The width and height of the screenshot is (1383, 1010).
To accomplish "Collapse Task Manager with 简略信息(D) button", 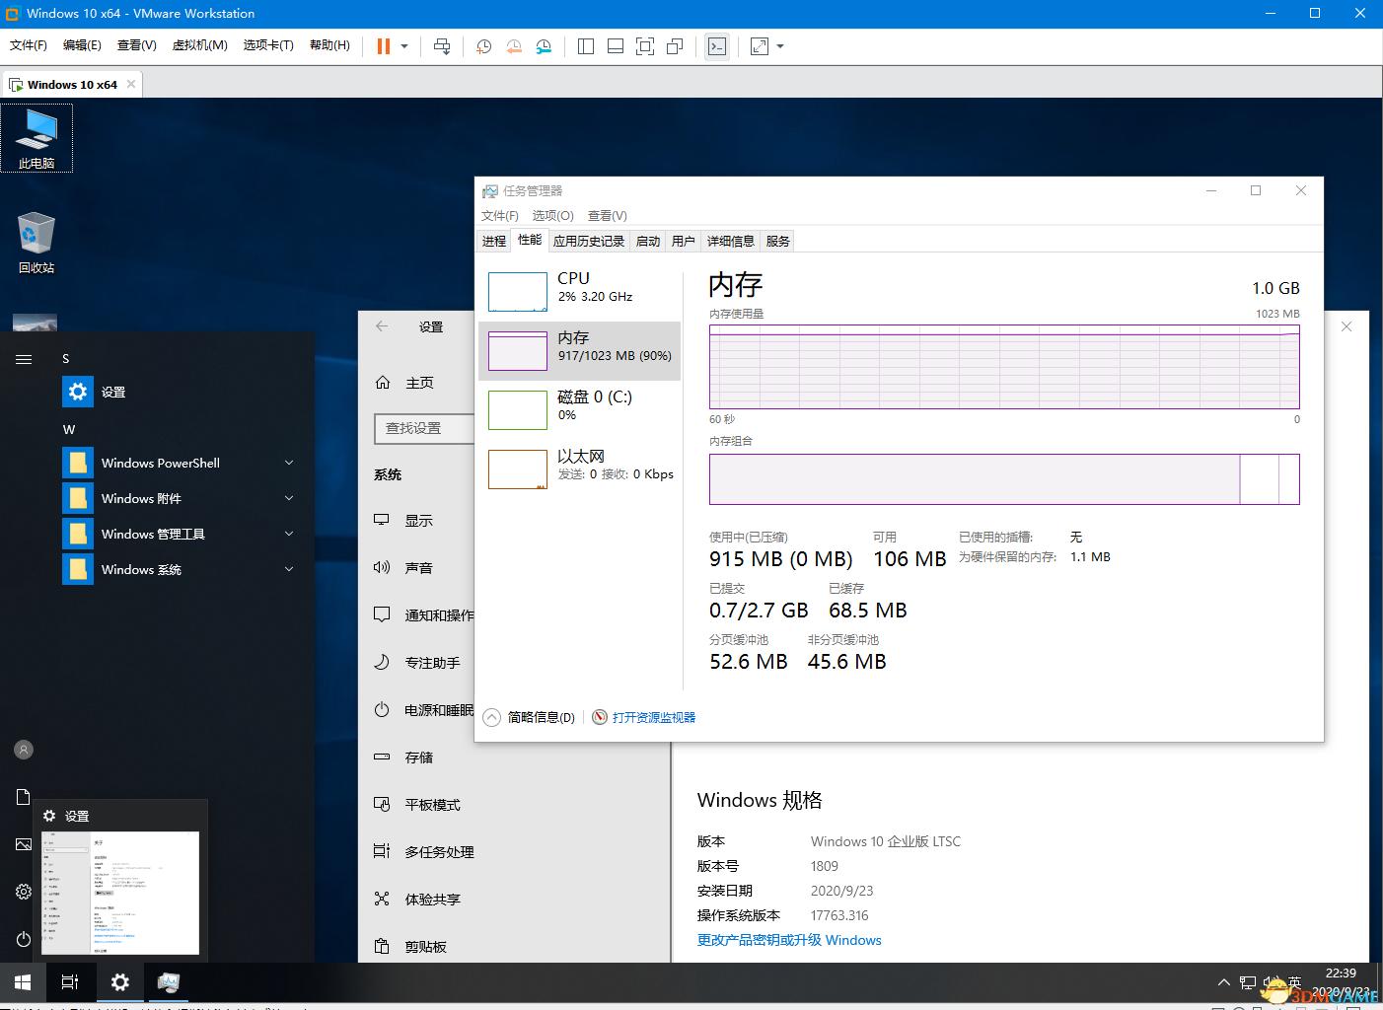I will (530, 717).
